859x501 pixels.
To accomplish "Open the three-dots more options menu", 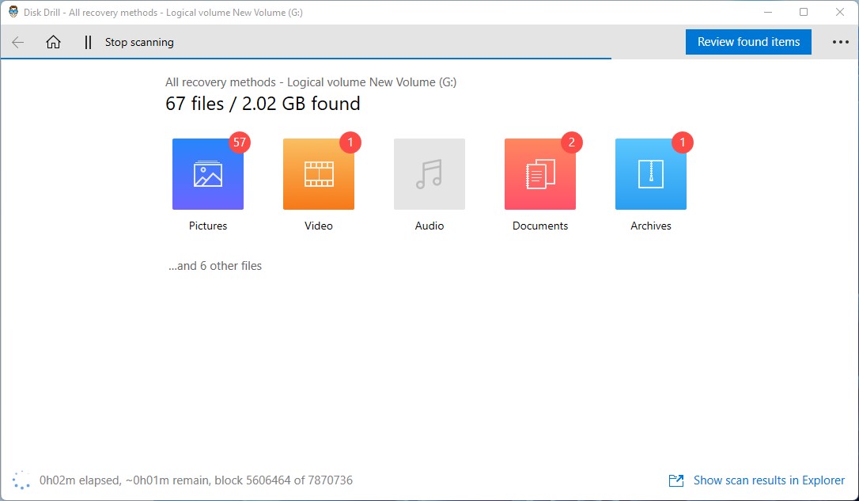I will click(839, 43).
